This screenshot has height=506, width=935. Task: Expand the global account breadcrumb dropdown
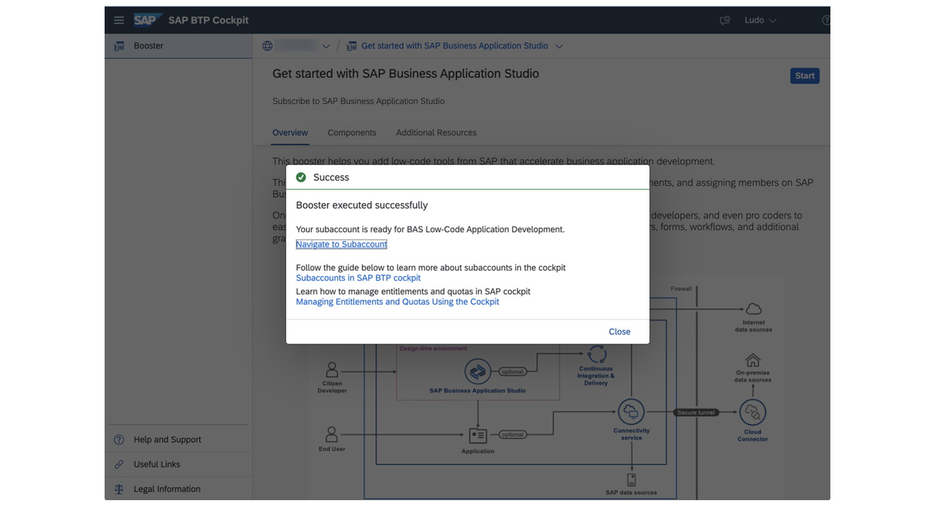click(x=326, y=46)
